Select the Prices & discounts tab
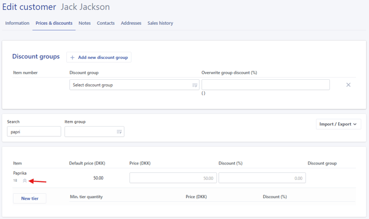 [54, 23]
